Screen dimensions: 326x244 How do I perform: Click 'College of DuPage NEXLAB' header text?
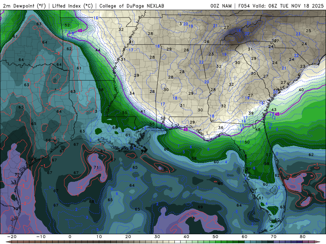[132, 6]
